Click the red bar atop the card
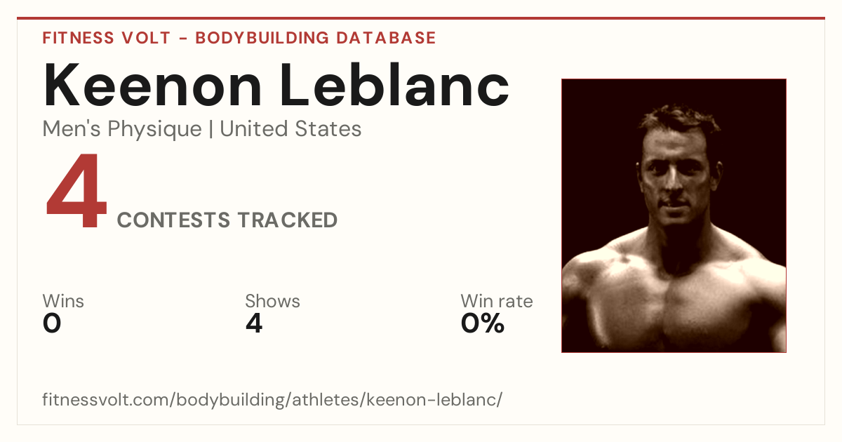Image resolution: width=842 pixels, height=442 pixels. 421,18
